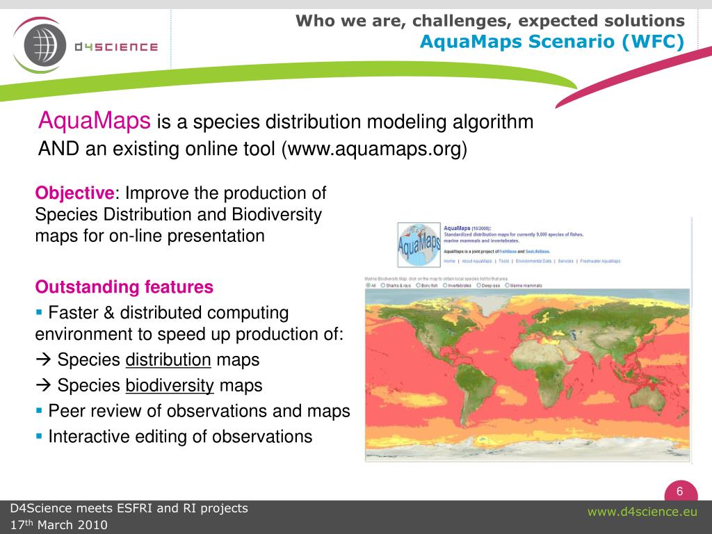The image size is (712, 534).
Task: Open the 'Freshwater AquaMaps' menu link
Action: 600,261
